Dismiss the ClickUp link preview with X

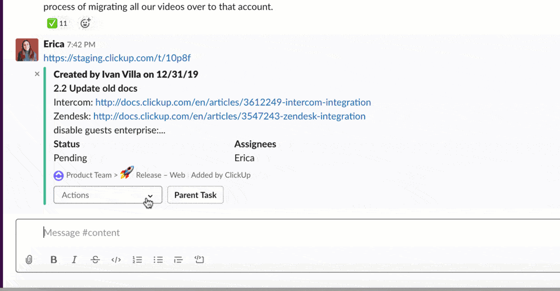point(37,74)
